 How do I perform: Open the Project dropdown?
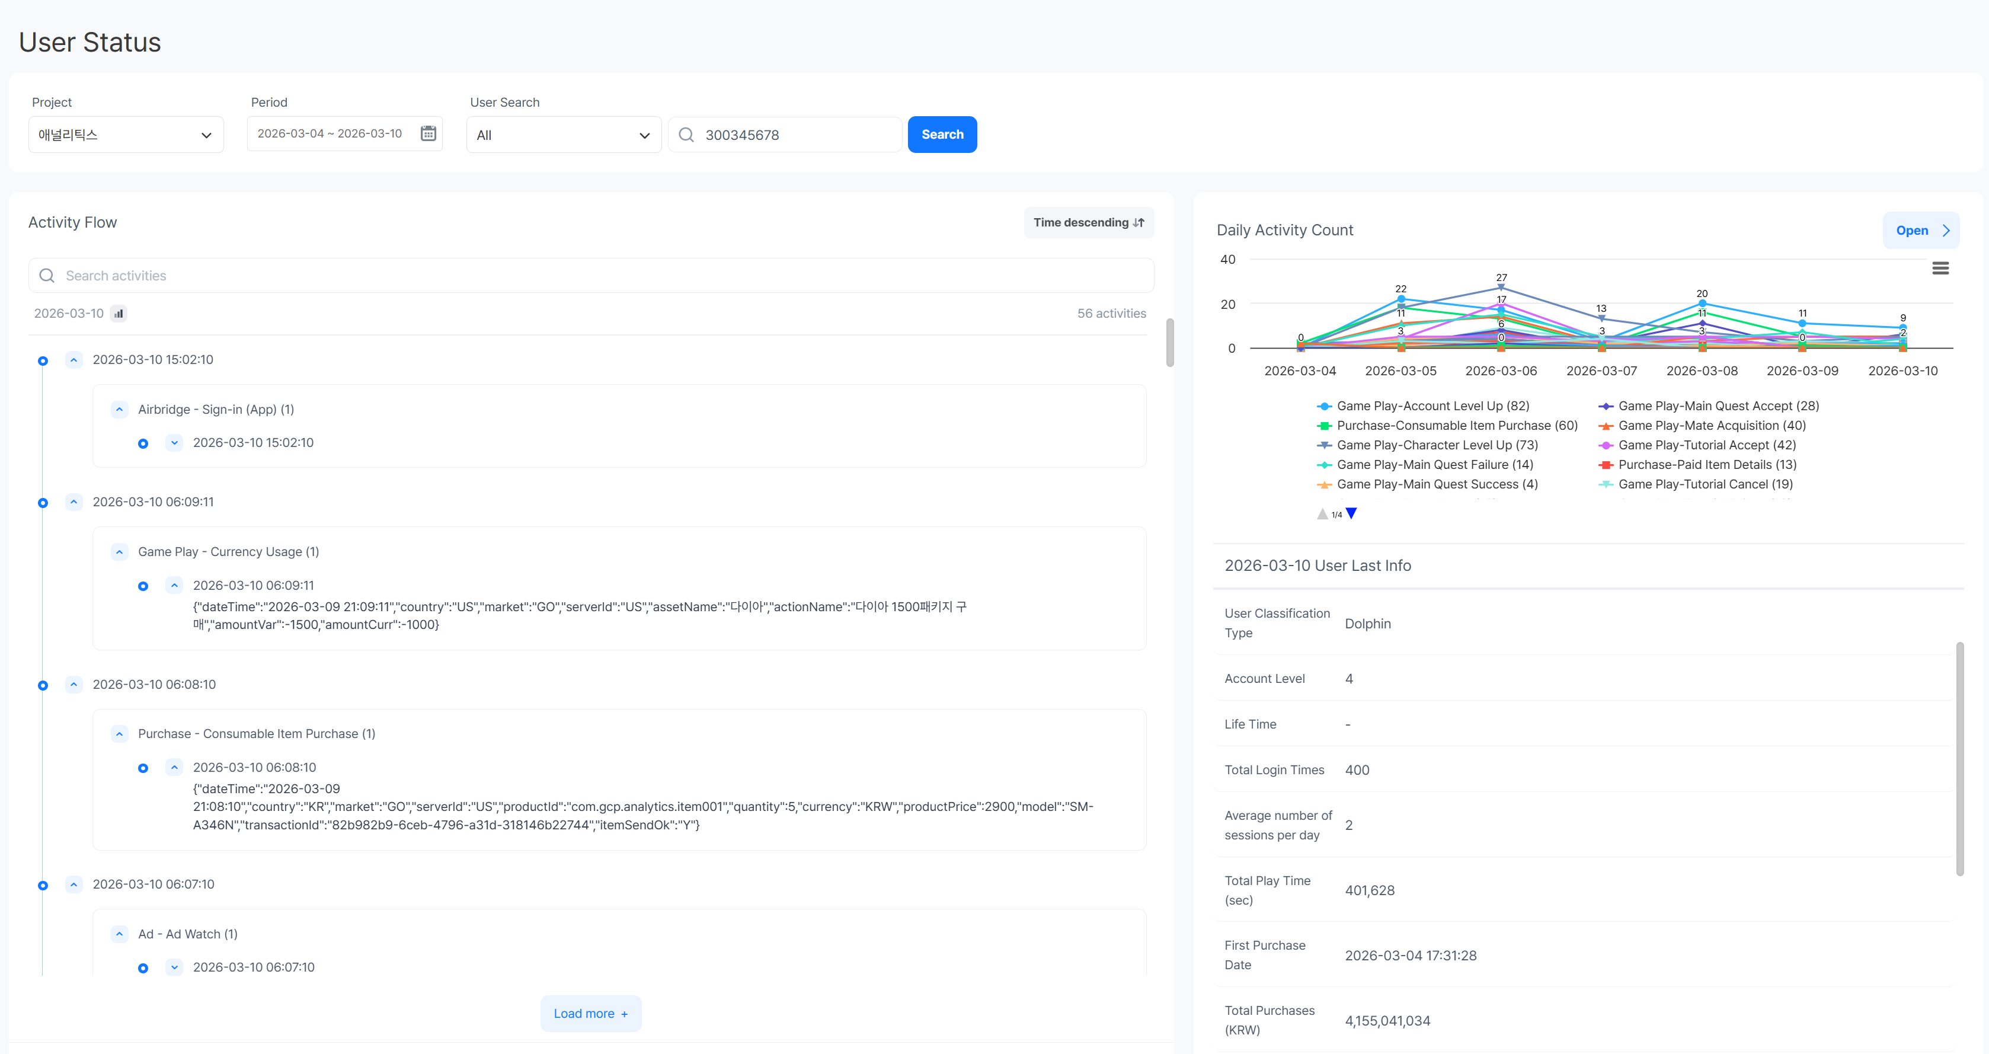coord(126,135)
